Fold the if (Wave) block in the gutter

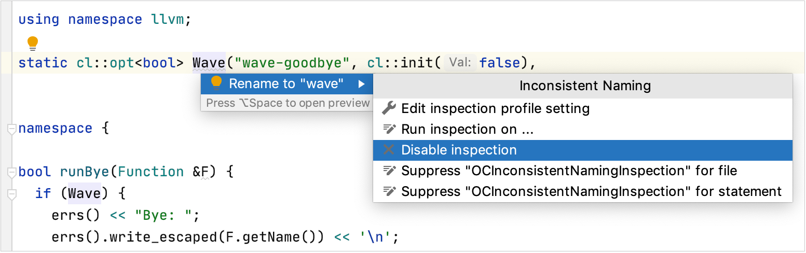pyautogui.click(x=11, y=194)
